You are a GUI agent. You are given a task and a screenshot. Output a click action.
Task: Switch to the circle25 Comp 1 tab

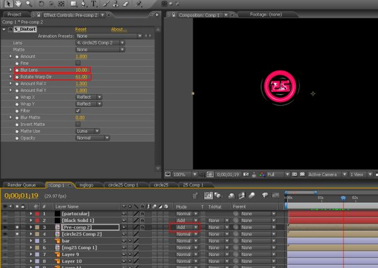(x=123, y=185)
